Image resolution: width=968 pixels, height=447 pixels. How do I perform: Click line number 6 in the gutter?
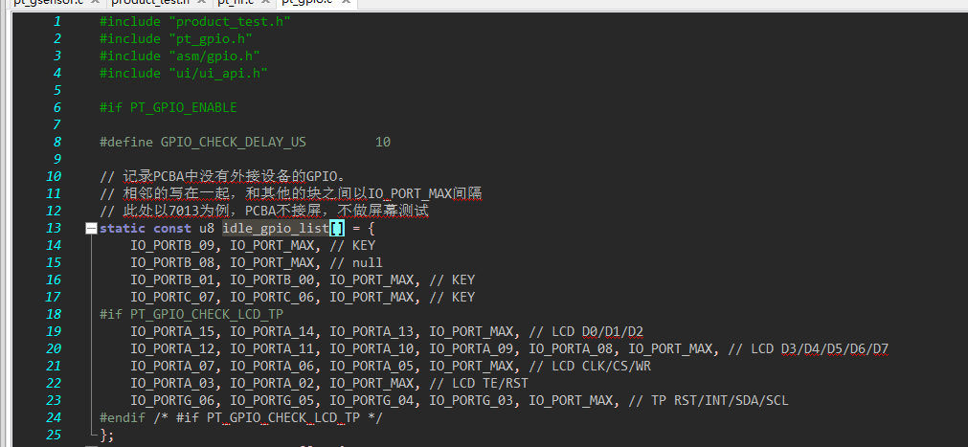[57, 107]
